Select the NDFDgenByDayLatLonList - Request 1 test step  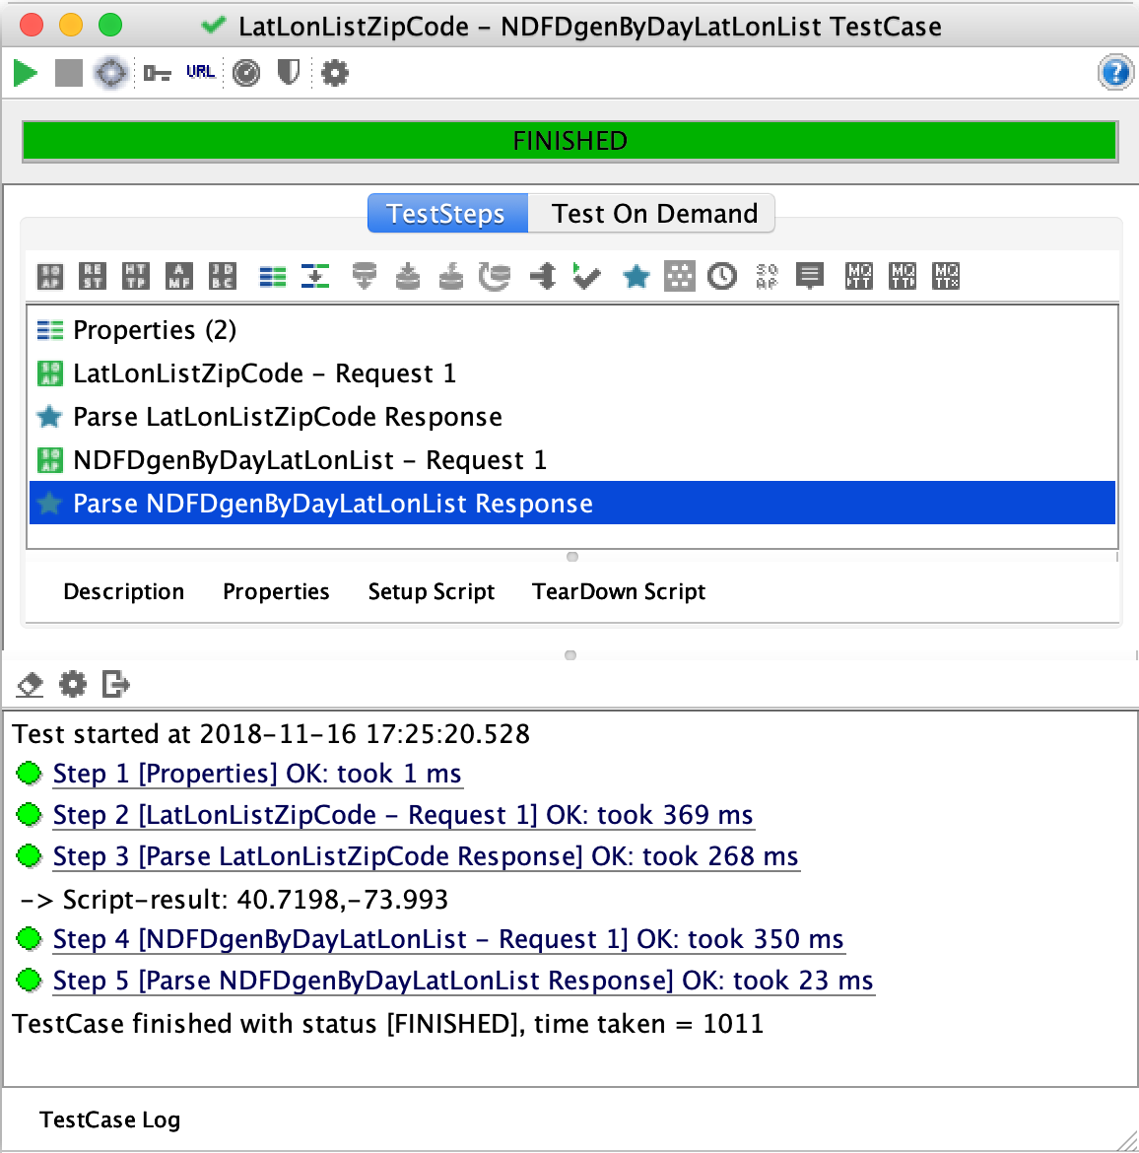click(309, 460)
